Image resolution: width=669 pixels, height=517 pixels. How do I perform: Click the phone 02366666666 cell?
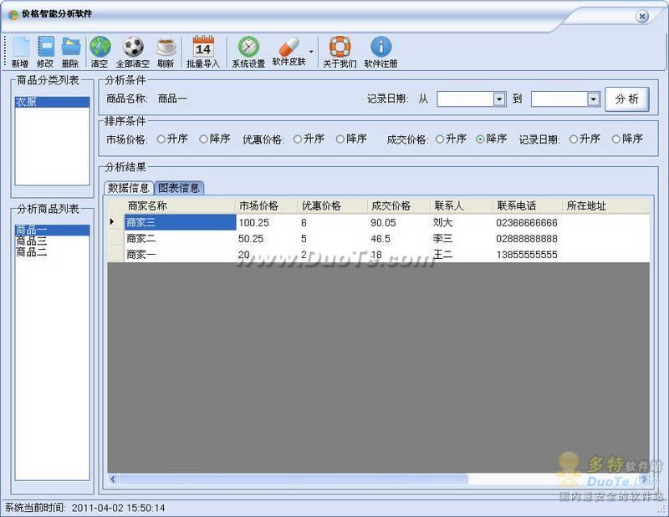pos(529,222)
